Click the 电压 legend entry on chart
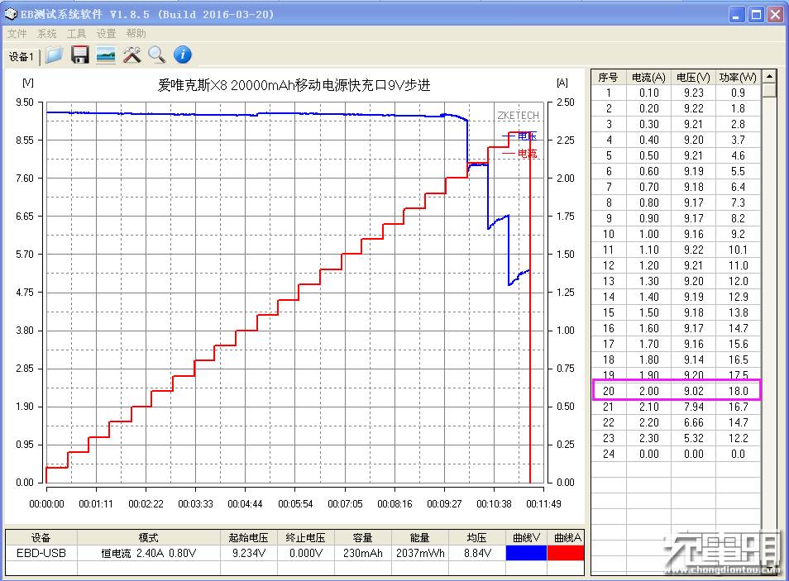789x581 pixels. 519,136
